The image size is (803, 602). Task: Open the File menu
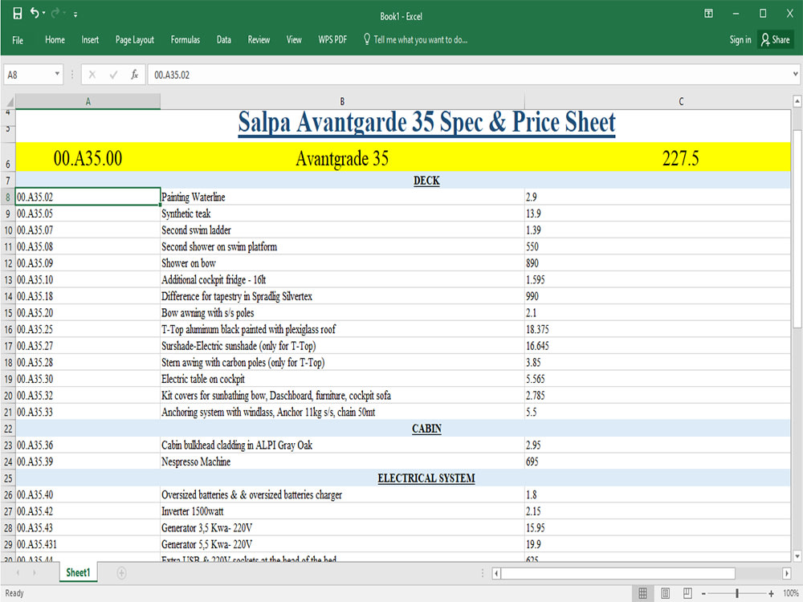point(16,39)
